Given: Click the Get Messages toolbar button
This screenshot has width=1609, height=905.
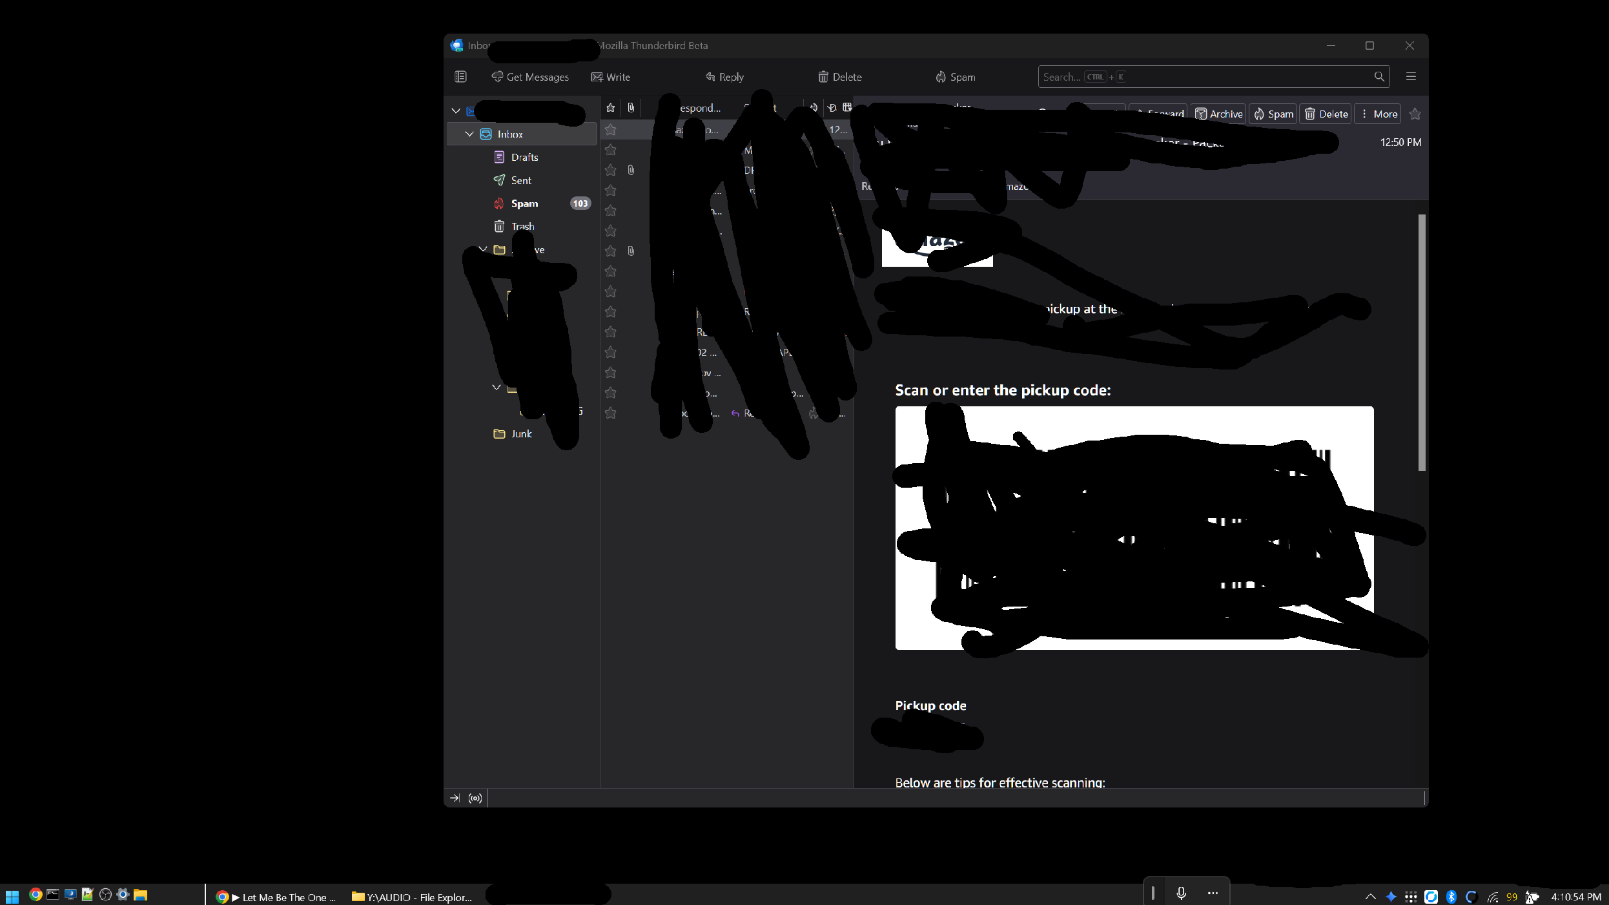Looking at the screenshot, I should tap(530, 77).
